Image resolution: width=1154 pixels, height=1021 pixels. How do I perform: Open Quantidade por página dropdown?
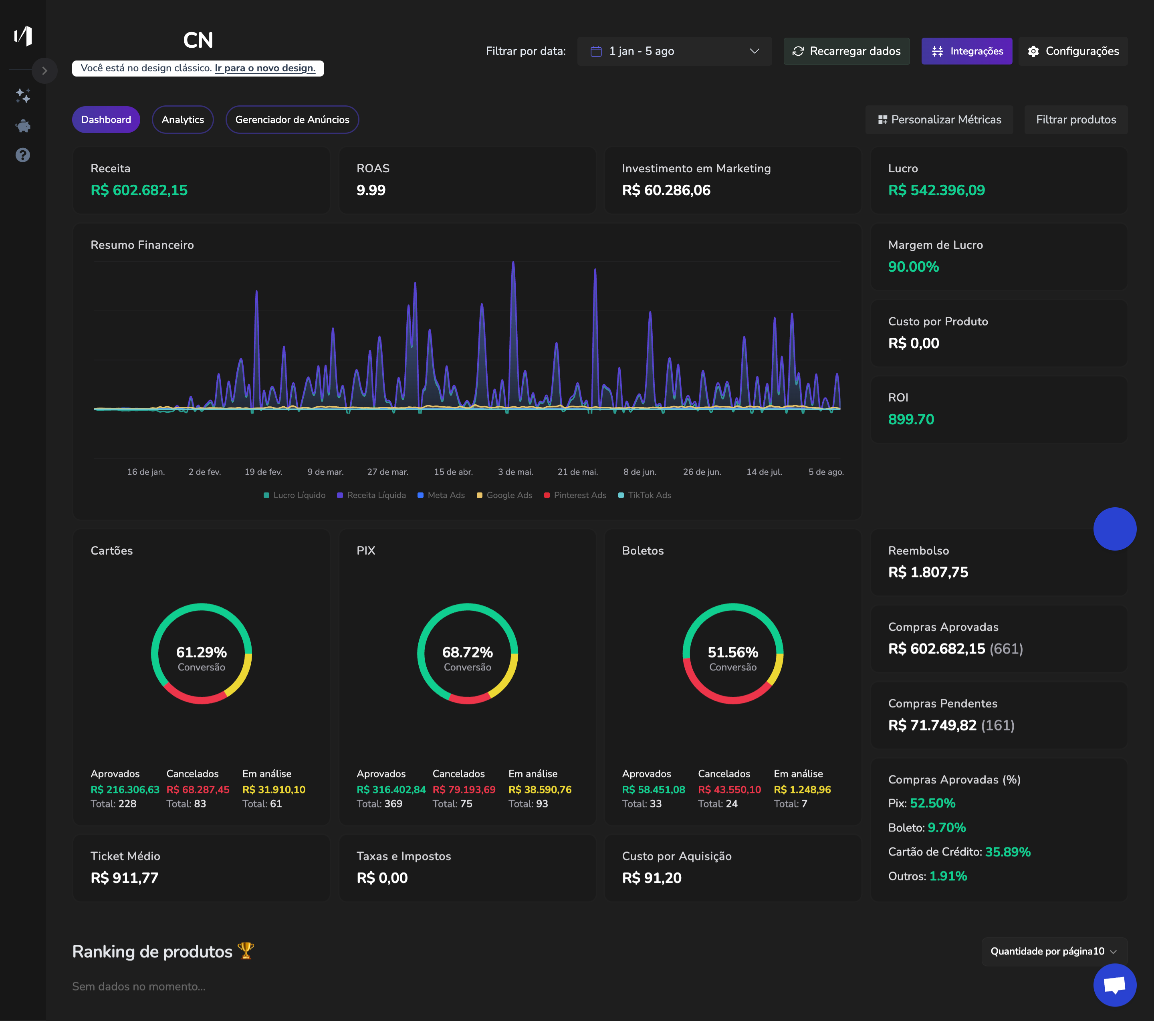pos(1053,952)
